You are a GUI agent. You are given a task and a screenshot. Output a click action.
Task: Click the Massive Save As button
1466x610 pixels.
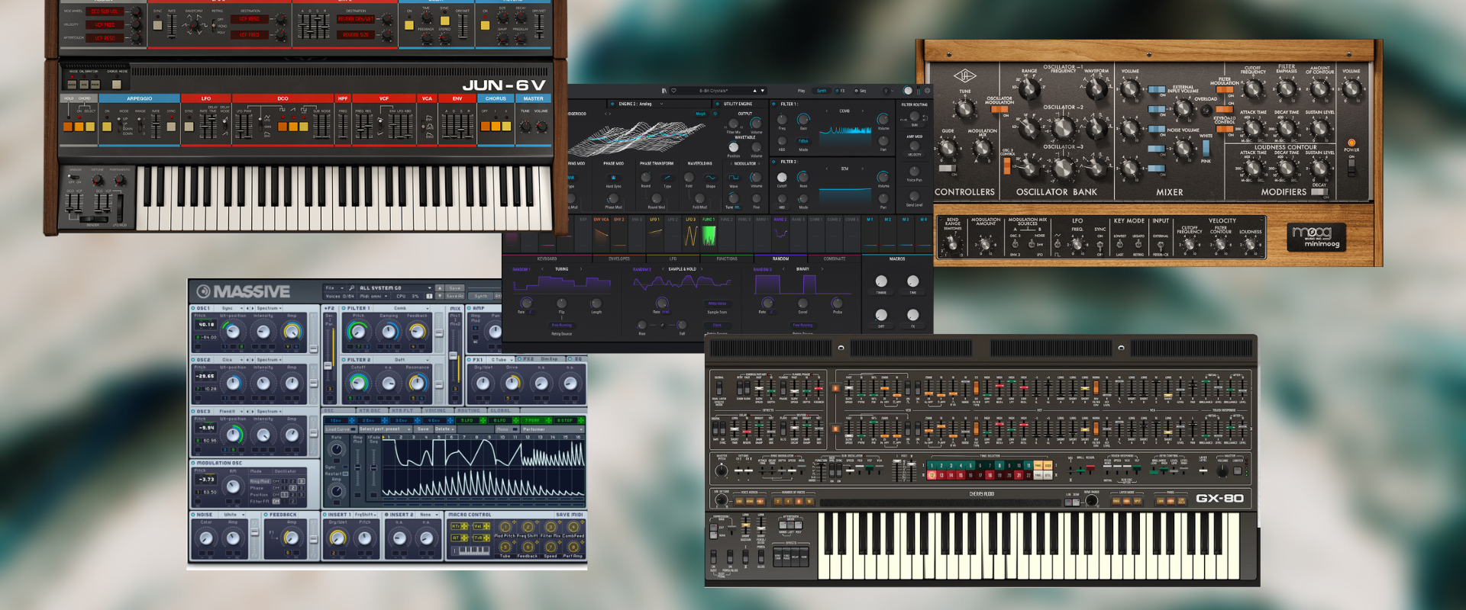point(454,296)
